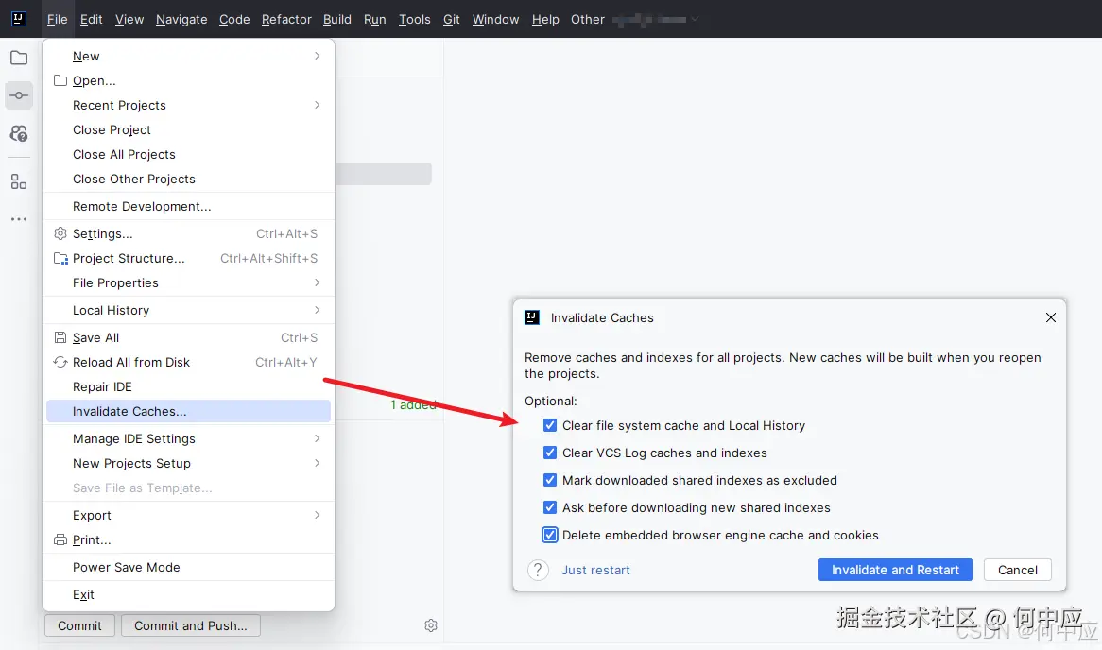This screenshot has height=650, width=1102.
Task: Open the Structure tool window icon
Action: tap(19, 182)
